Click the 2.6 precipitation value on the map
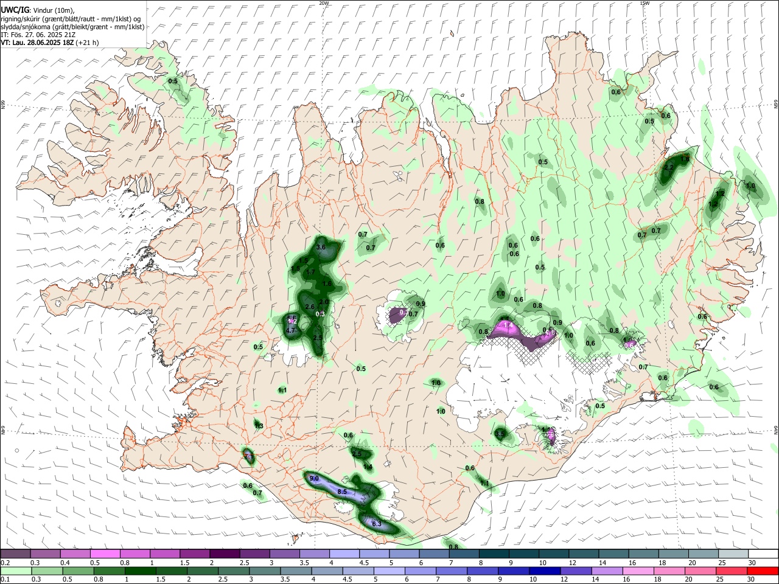 tap(310, 307)
